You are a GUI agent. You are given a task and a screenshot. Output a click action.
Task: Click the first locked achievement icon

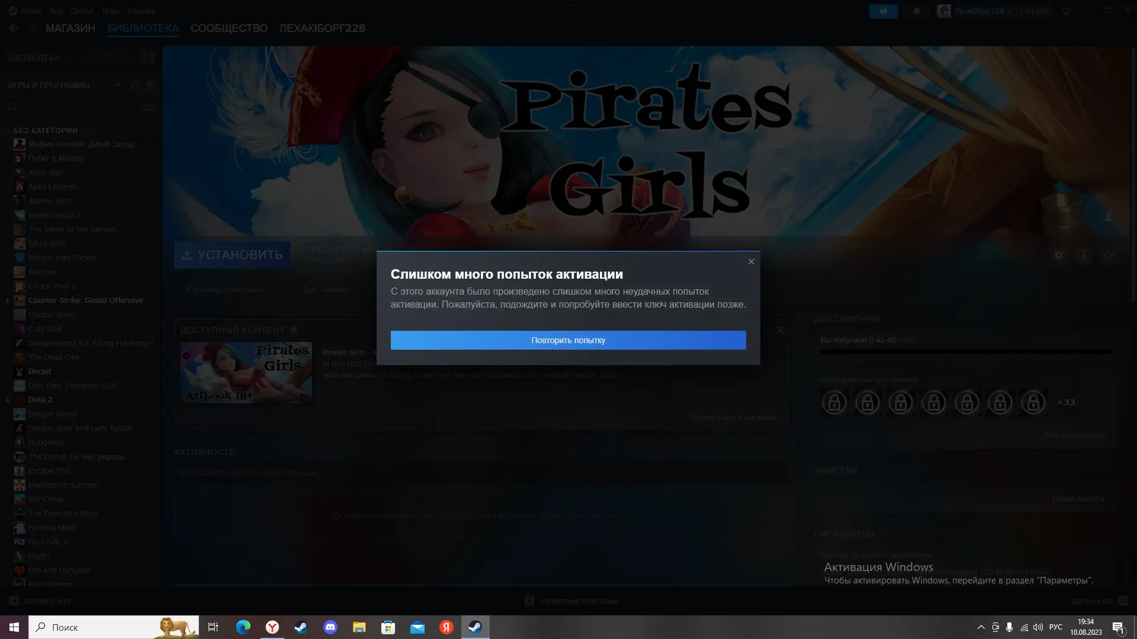click(x=834, y=403)
